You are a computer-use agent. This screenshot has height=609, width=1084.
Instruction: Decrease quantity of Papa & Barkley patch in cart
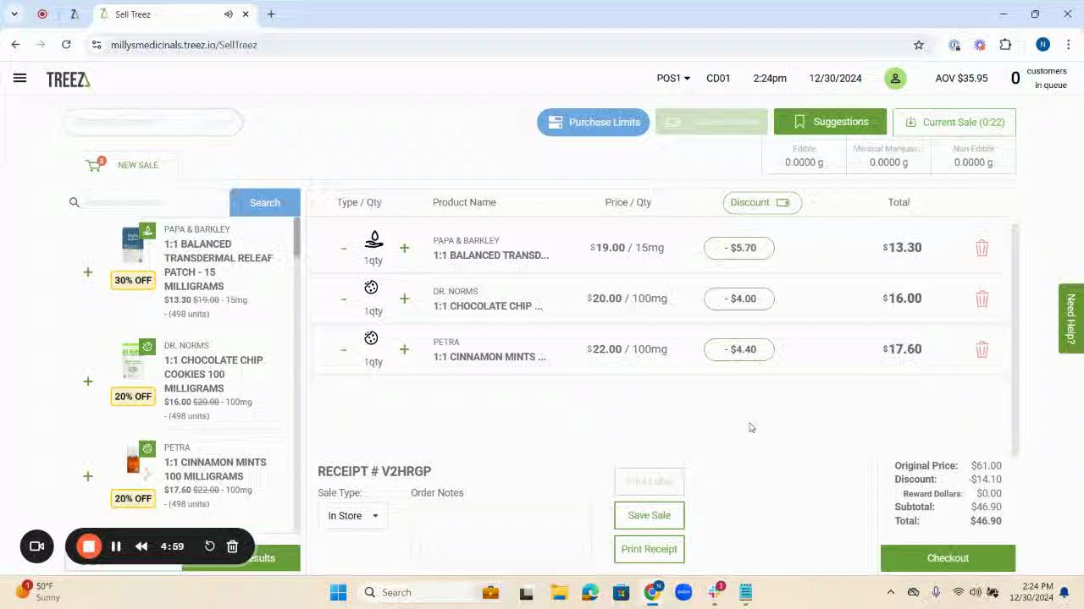pyautogui.click(x=343, y=248)
